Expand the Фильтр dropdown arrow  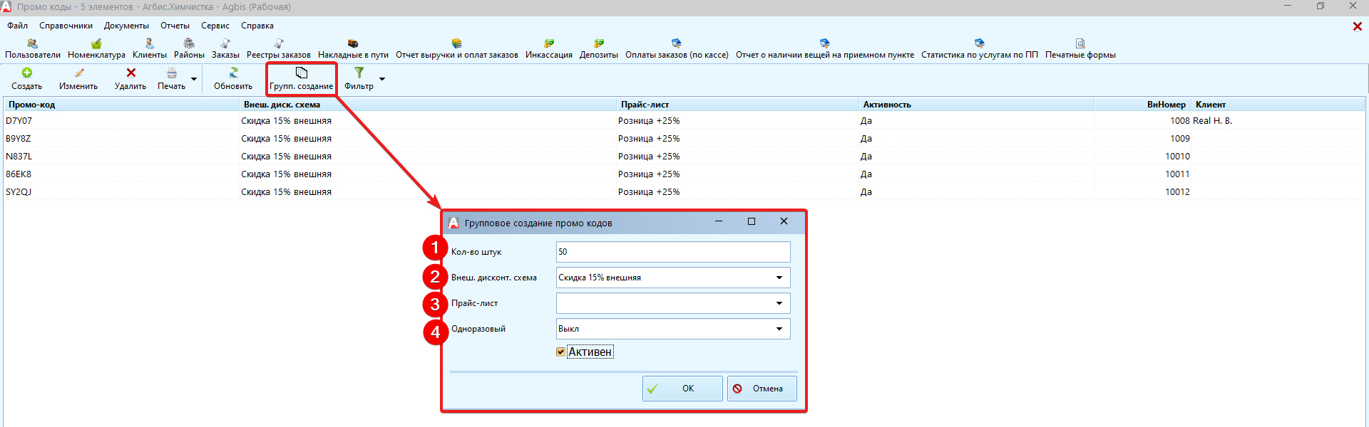click(x=382, y=79)
